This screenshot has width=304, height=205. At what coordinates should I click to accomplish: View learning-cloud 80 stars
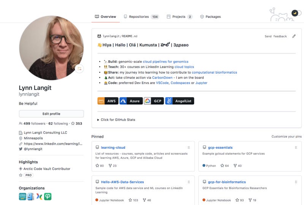[x=100, y=166]
